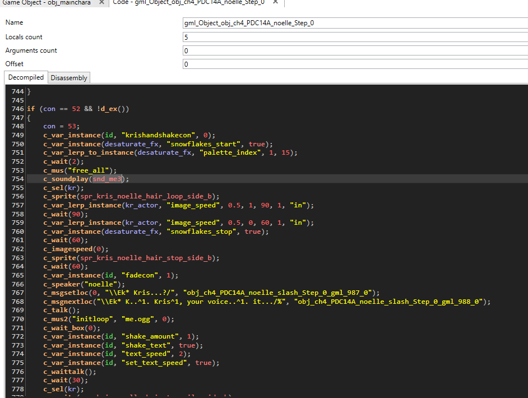Close the noelle_Step_0 code tab
Image resolution: width=528 pixels, height=398 pixels.
tap(275, 2)
